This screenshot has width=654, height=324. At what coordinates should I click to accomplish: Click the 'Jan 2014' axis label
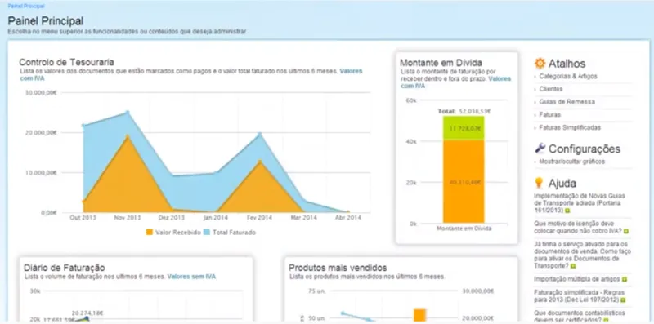(x=216, y=218)
